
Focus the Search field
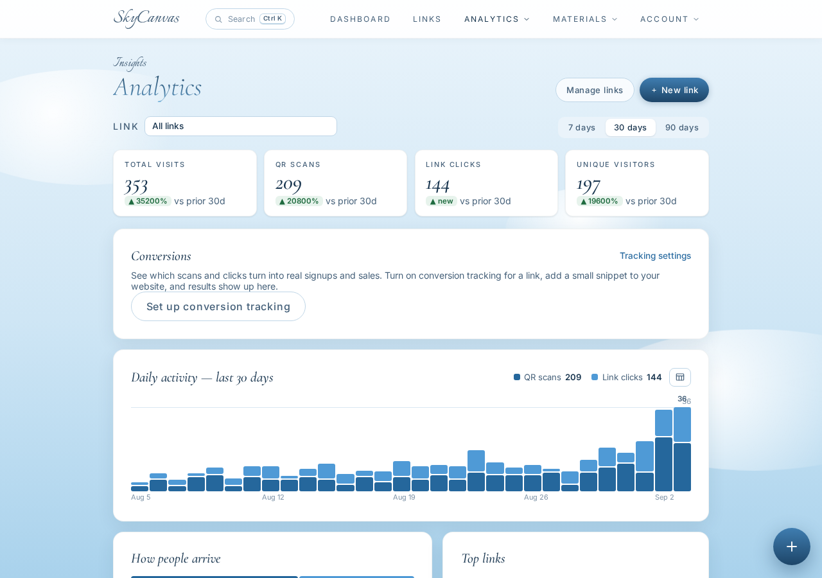[250, 19]
